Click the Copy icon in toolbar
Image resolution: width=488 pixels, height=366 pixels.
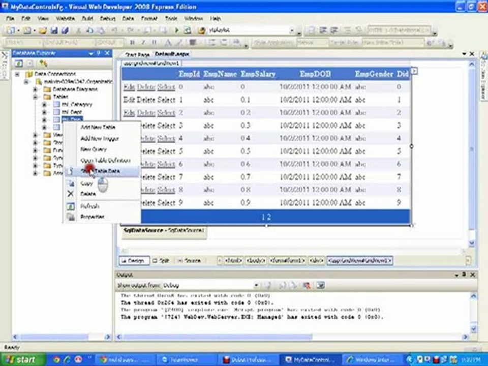pyautogui.click(x=89, y=30)
